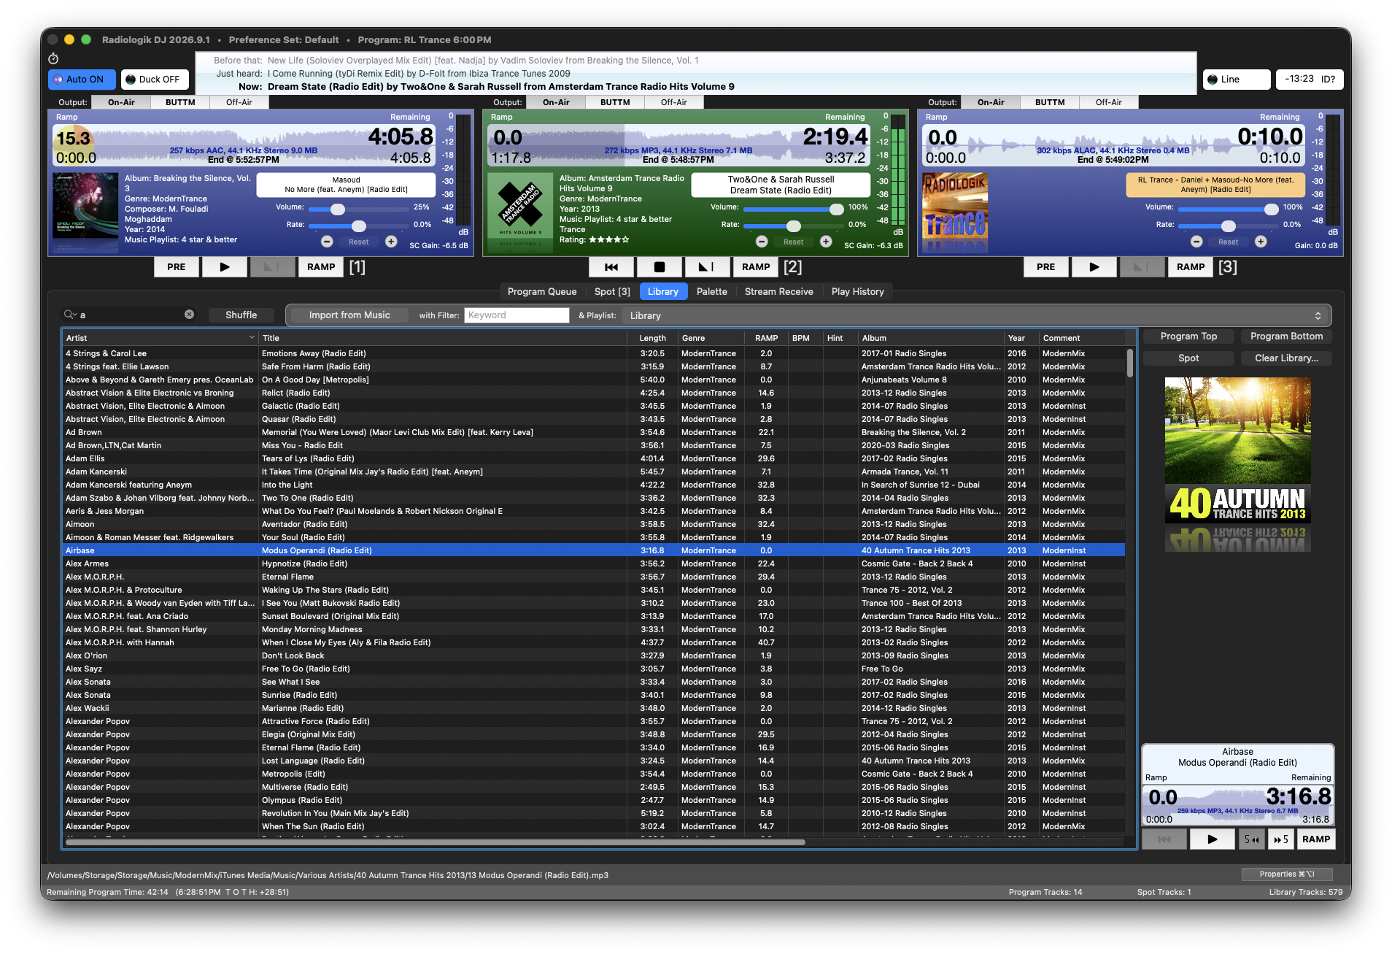Set deck 3 output to BUTTM
Image resolution: width=1392 pixels, height=954 pixels.
[x=1050, y=102]
